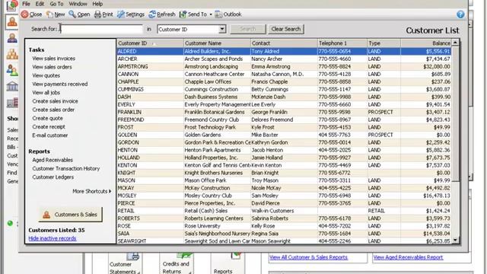Click the two-people employees sidebar icon
The height and width of the screenshot is (274, 487).
(x=12, y=70)
